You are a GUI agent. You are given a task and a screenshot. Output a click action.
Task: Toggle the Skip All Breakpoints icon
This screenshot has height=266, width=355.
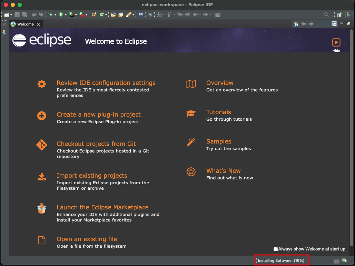coord(150,15)
